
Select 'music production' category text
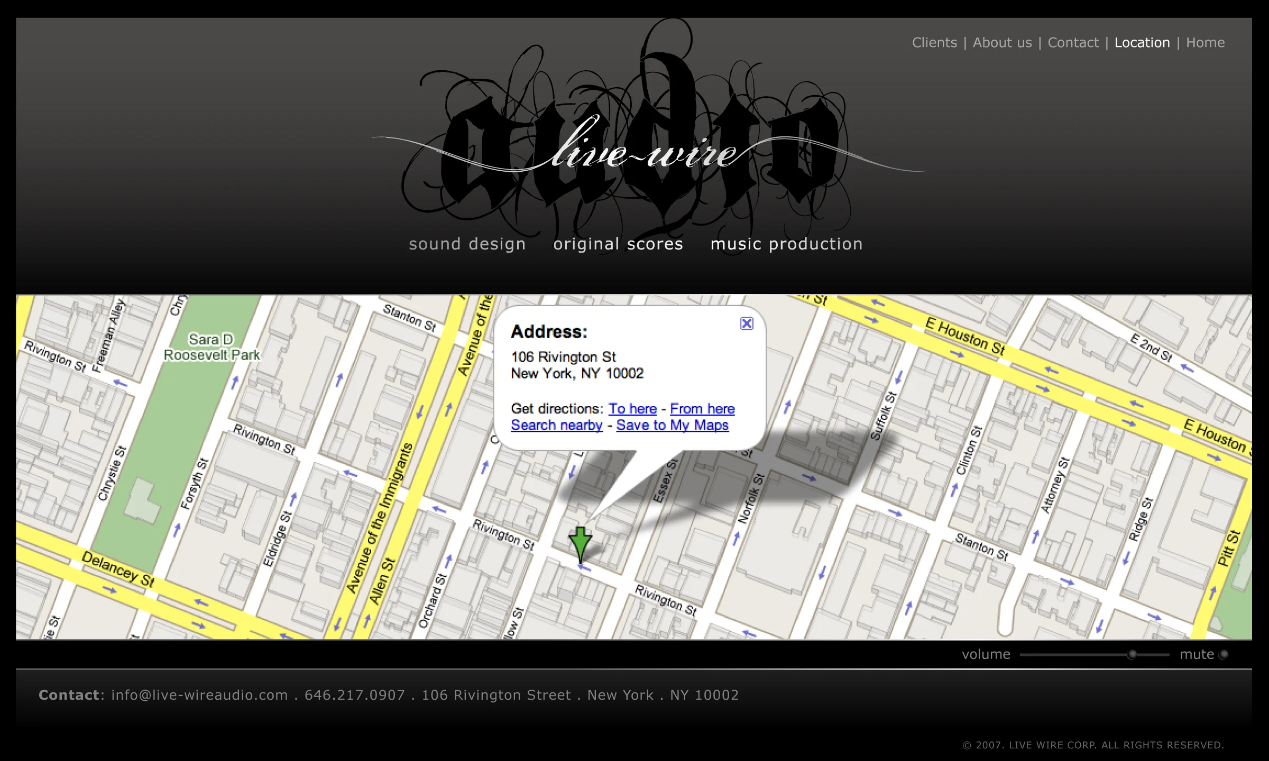(786, 244)
